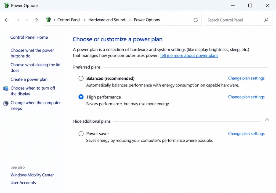This screenshot has height=193, width=276.
Task: Click the search magnifier icon
Action: (266, 20)
